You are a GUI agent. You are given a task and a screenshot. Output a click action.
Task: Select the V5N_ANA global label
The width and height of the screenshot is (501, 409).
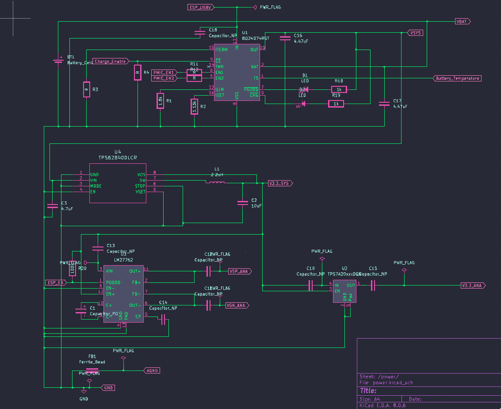(x=237, y=305)
